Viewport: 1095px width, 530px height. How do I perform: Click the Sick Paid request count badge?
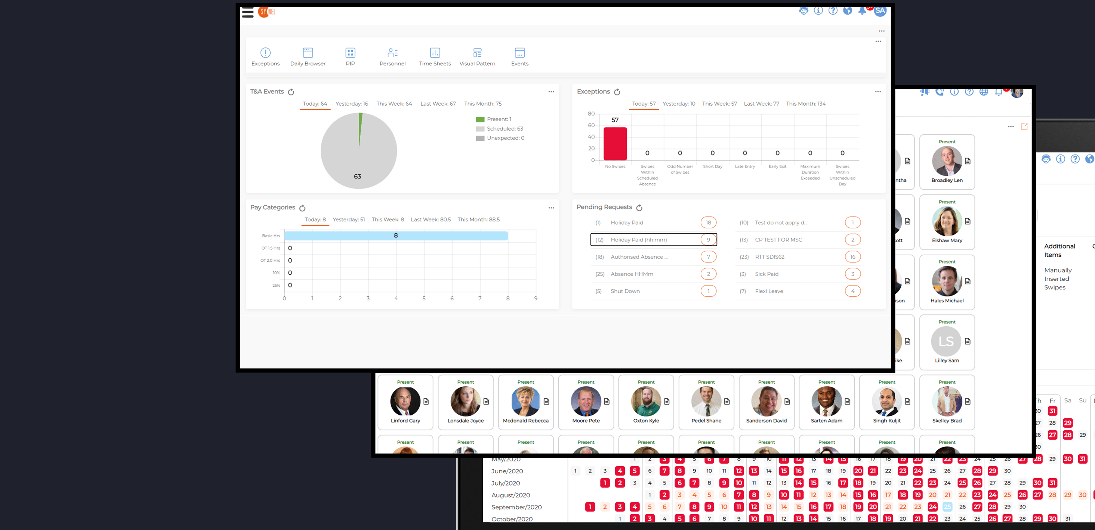tap(852, 274)
